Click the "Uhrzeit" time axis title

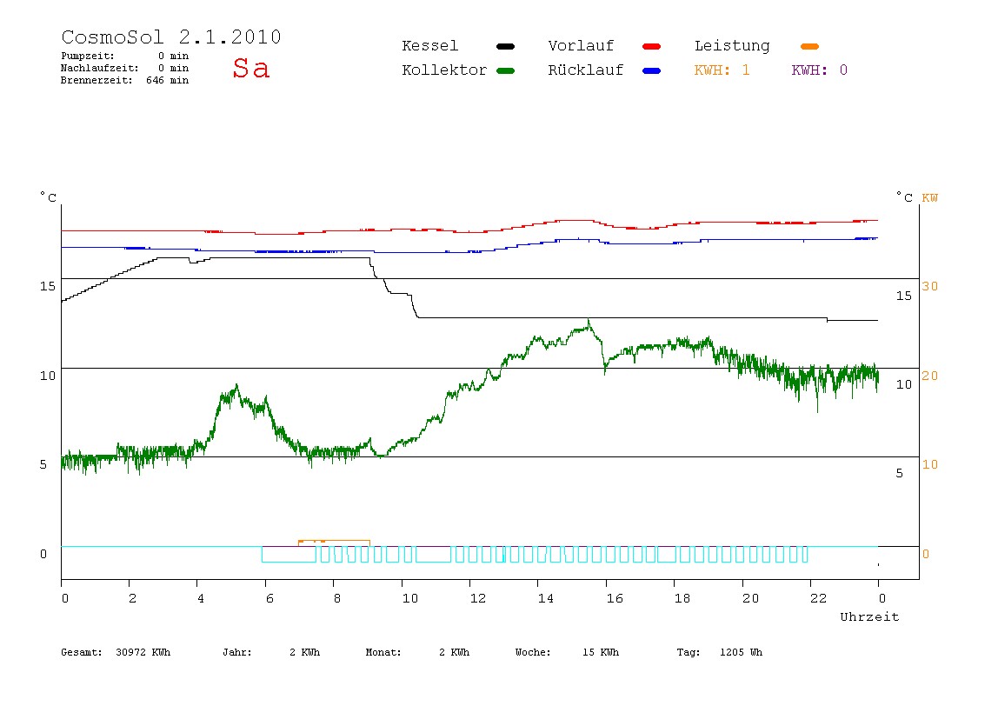pyautogui.click(x=869, y=616)
